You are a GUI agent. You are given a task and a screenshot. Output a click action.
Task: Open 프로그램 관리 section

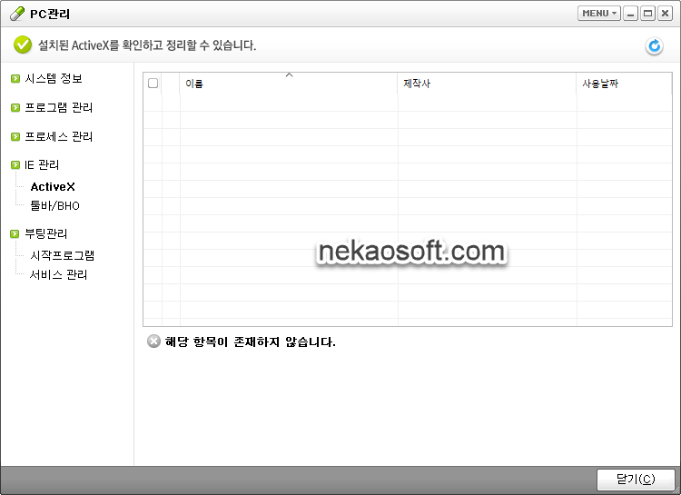(59, 108)
